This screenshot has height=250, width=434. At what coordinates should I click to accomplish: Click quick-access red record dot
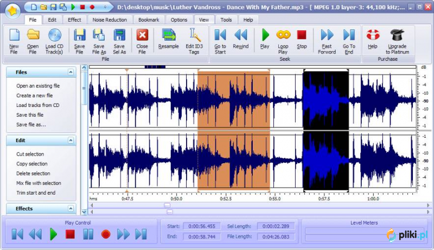point(92,7)
